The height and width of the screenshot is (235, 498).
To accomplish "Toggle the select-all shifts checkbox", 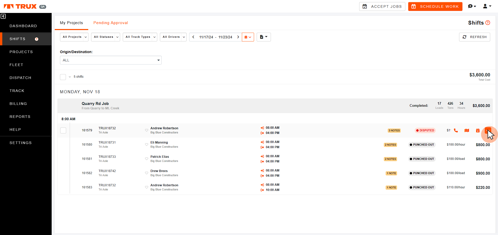I will click(x=63, y=77).
